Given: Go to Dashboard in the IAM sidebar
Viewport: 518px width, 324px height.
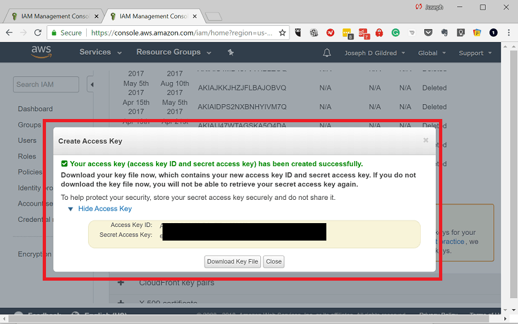Looking at the screenshot, I should (35, 109).
